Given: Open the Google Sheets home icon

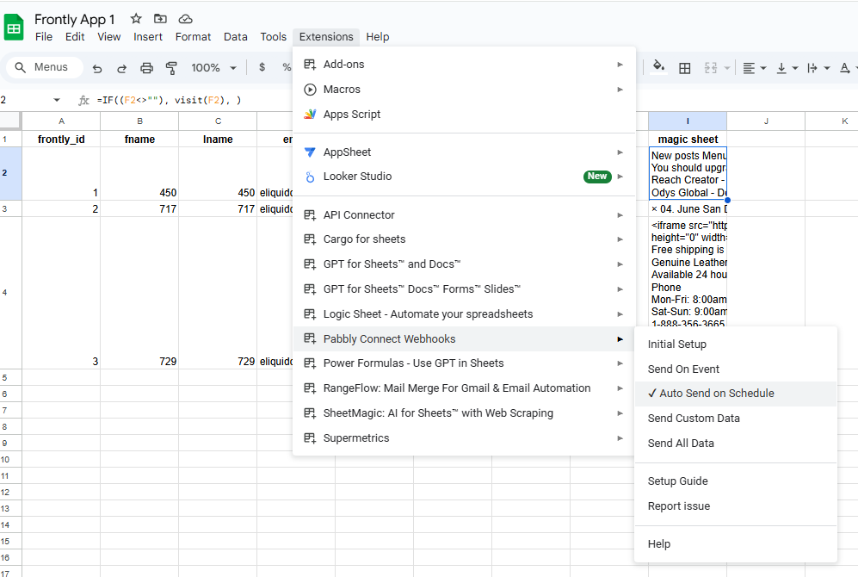Looking at the screenshot, I should pos(14,28).
